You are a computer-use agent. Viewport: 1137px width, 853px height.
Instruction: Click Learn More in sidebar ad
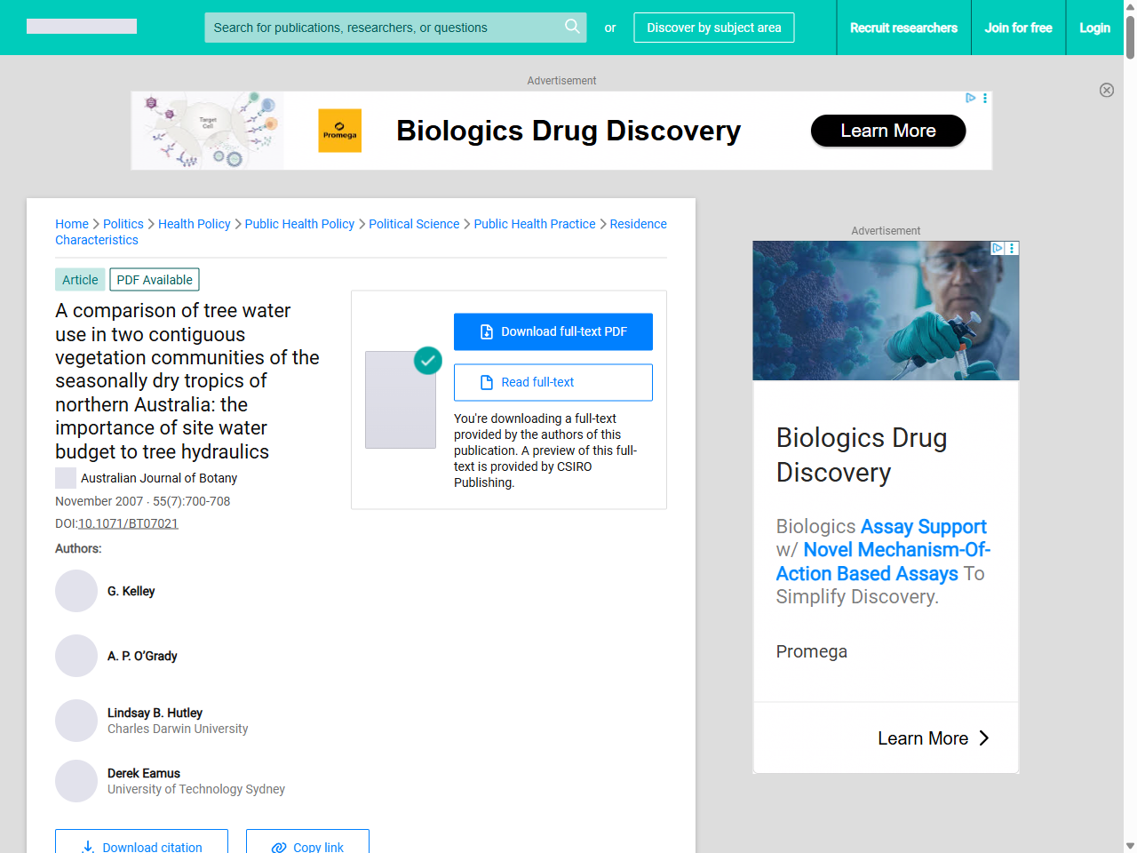coord(933,738)
